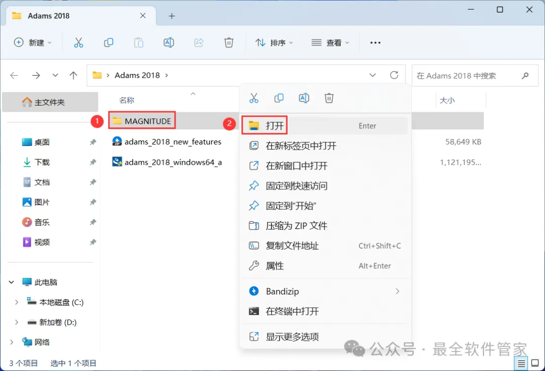The height and width of the screenshot is (371, 545).
Task: Unpin 视频 using its pin icon
Action: [x=93, y=242]
